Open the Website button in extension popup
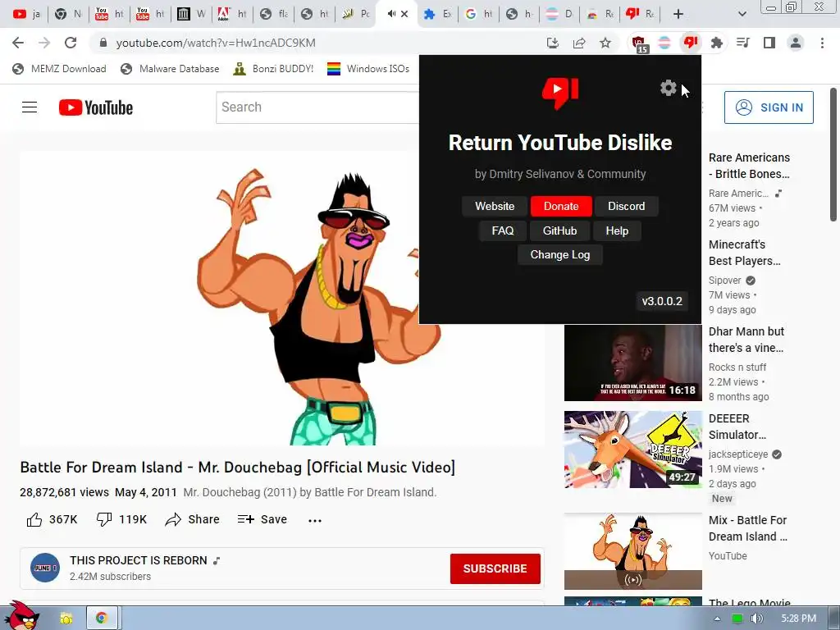The image size is (840, 630). tap(495, 206)
